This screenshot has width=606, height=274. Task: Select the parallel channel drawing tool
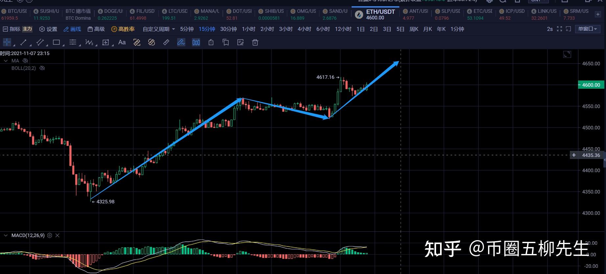click(x=40, y=42)
